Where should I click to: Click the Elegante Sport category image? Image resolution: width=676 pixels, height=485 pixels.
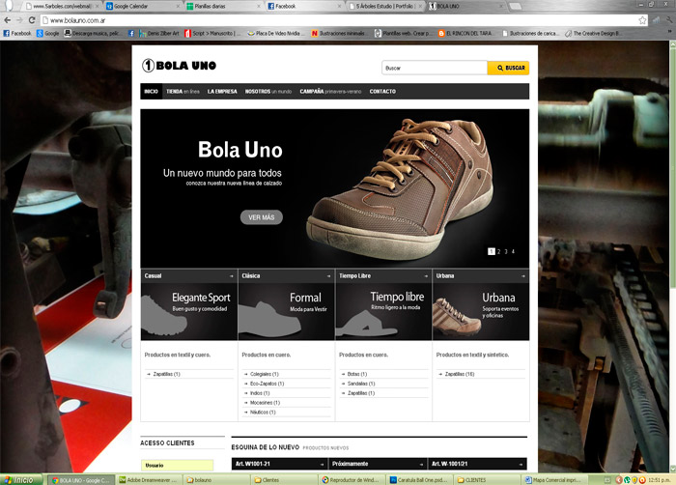[x=189, y=311]
